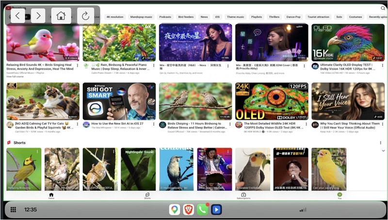This screenshot has height=220, width=388.
Task: Launch Brave browser from the dock
Action: pos(188,210)
